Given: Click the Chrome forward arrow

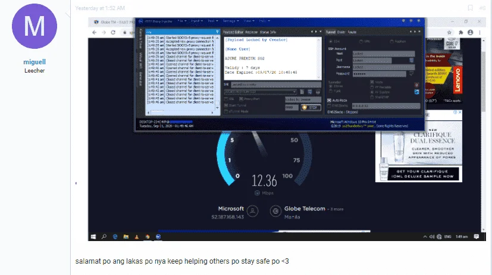Looking at the screenshot, I should pos(104,32).
